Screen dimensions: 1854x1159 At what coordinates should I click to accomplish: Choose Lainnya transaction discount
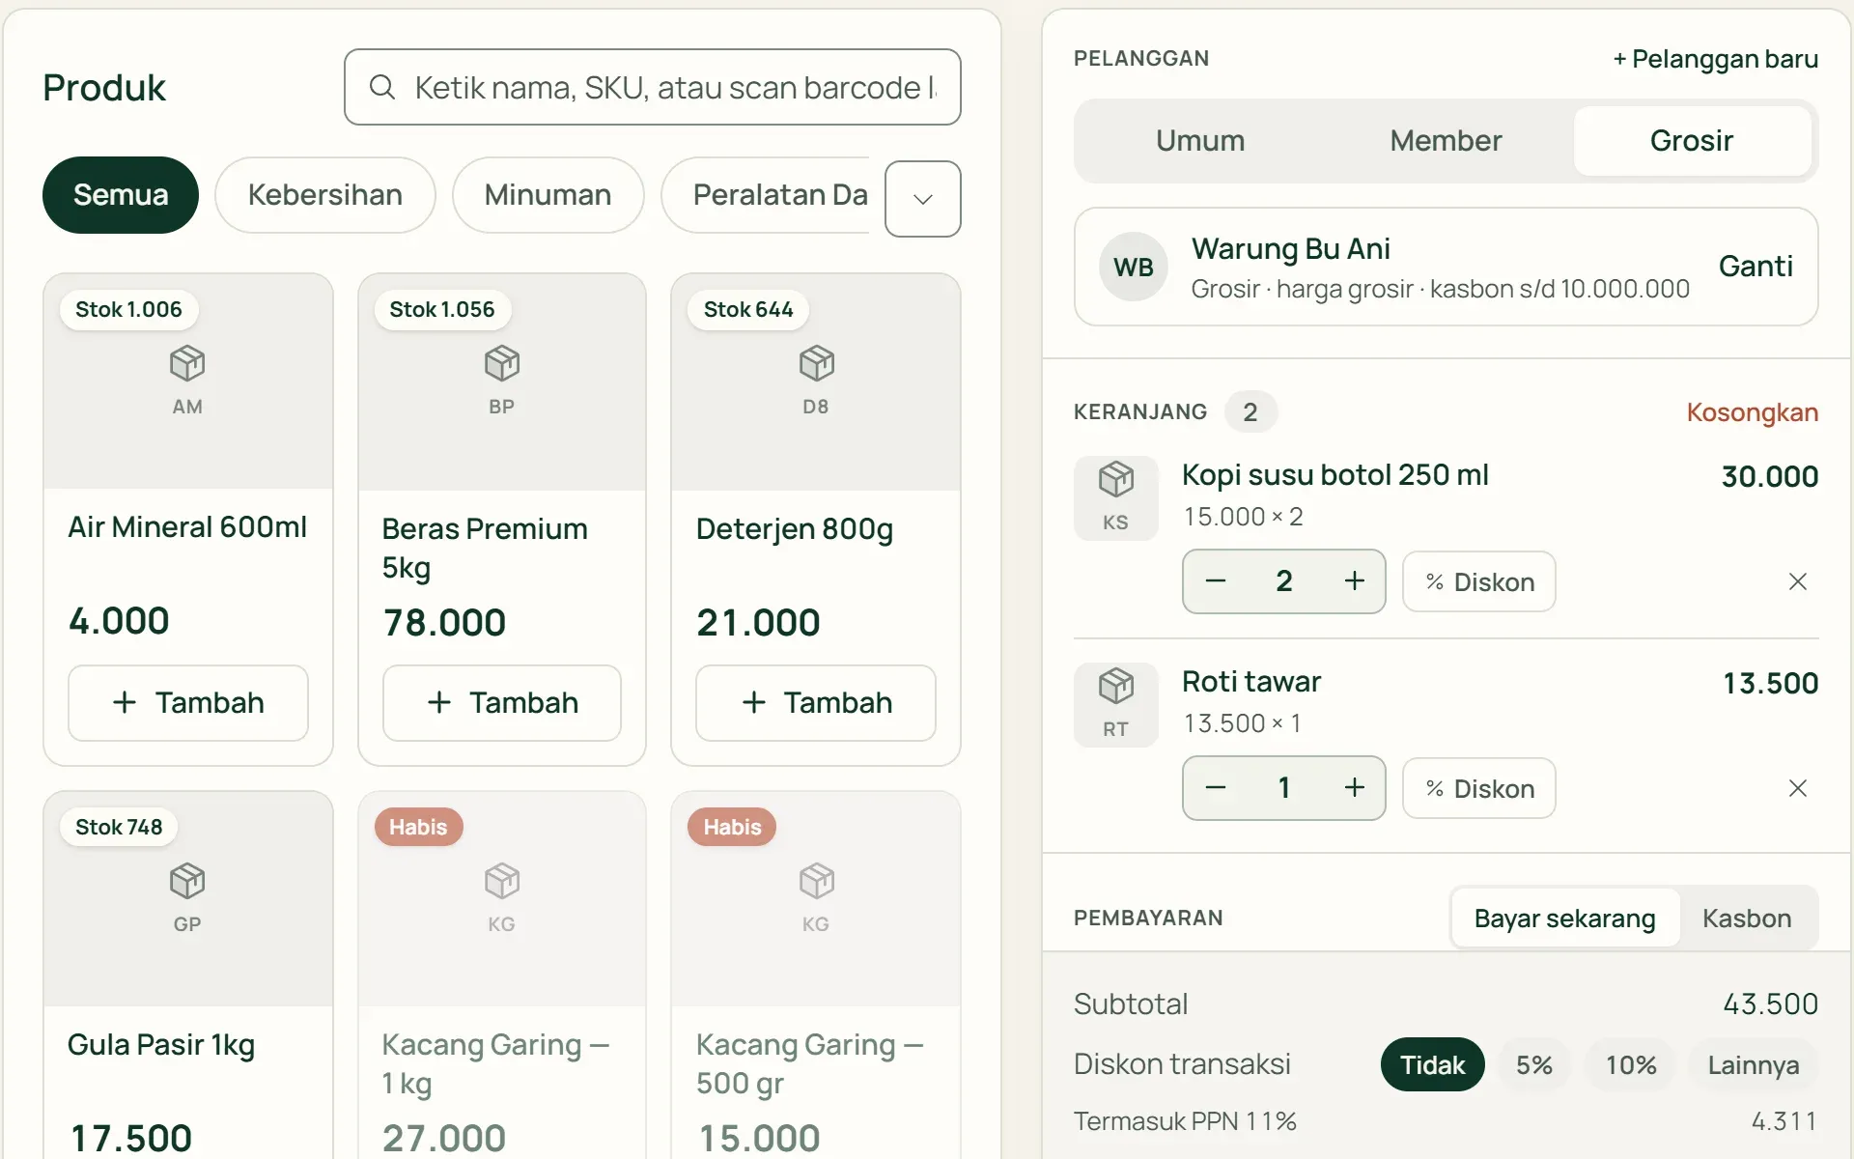[x=1753, y=1064]
